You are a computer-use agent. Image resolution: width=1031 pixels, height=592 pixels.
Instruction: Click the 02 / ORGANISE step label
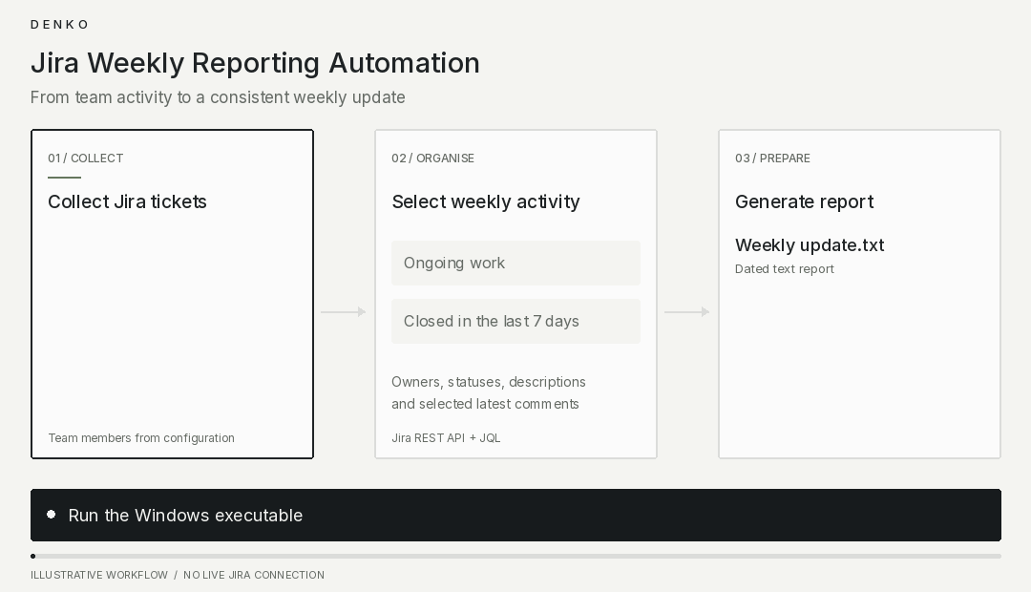pyautogui.click(x=432, y=159)
